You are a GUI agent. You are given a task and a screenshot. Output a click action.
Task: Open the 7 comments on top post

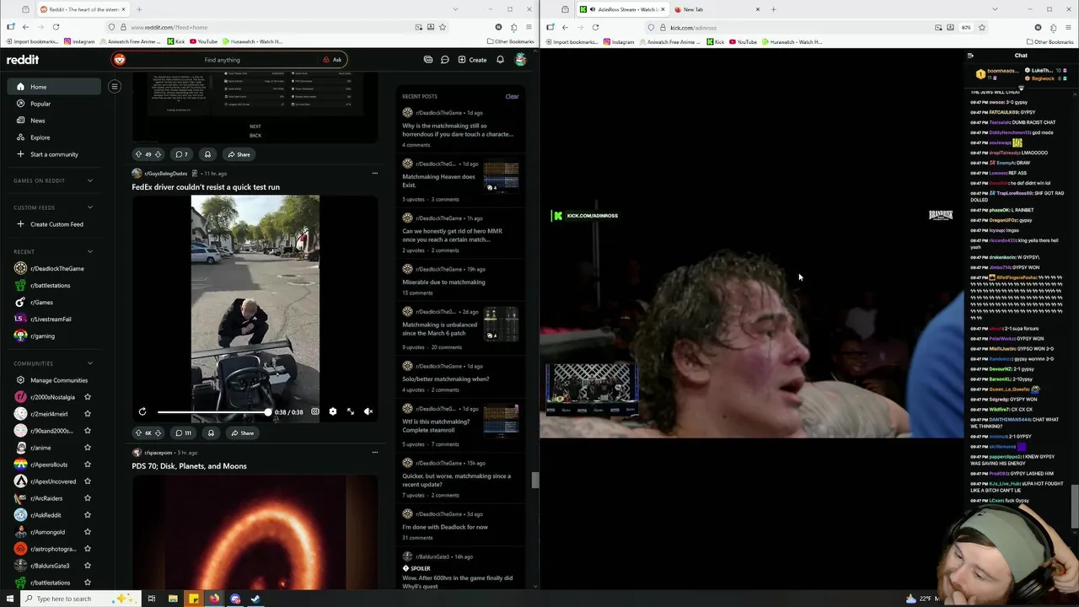181,154
